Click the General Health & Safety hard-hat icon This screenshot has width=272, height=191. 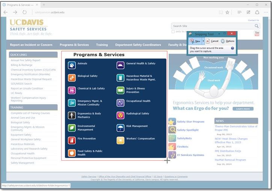(120, 65)
